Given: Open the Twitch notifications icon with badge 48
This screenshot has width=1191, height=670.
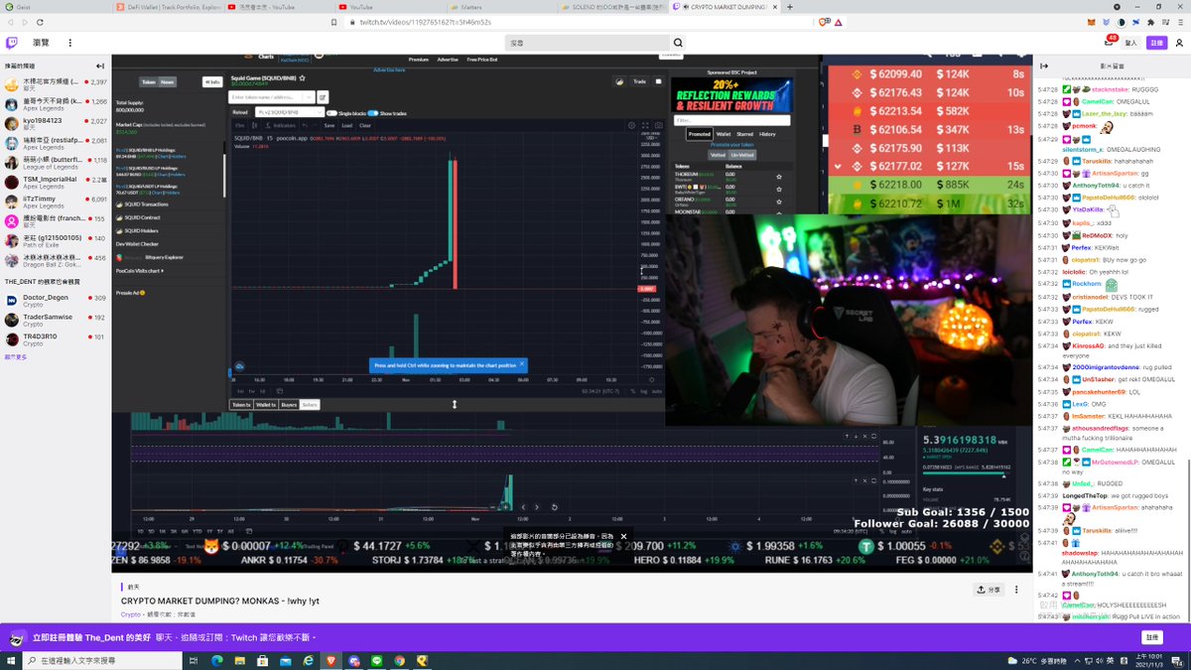Looking at the screenshot, I should (x=1109, y=43).
